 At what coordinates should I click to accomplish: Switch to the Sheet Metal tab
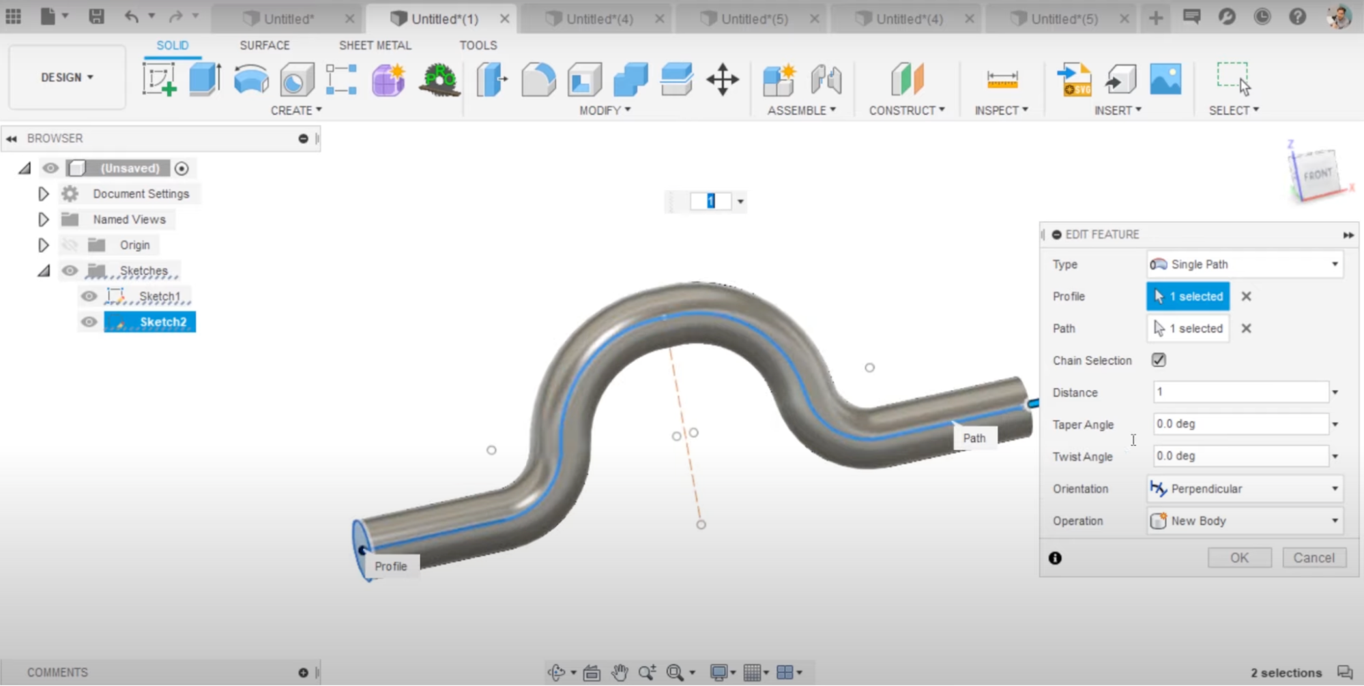coord(375,45)
